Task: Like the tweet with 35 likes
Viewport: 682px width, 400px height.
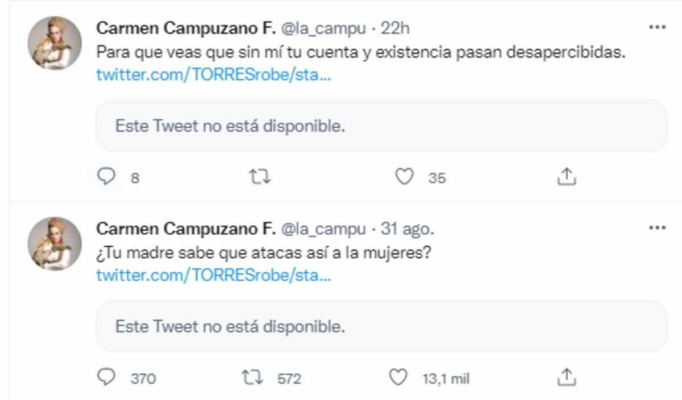Action: tap(404, 178)
